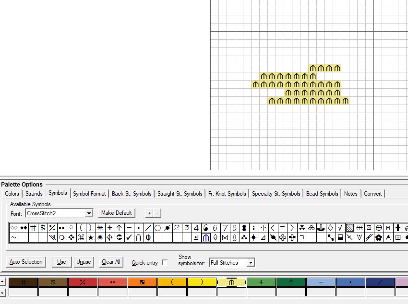Select the number 2 symbol
Screen dimensions: 408x304
click(177, 228)
